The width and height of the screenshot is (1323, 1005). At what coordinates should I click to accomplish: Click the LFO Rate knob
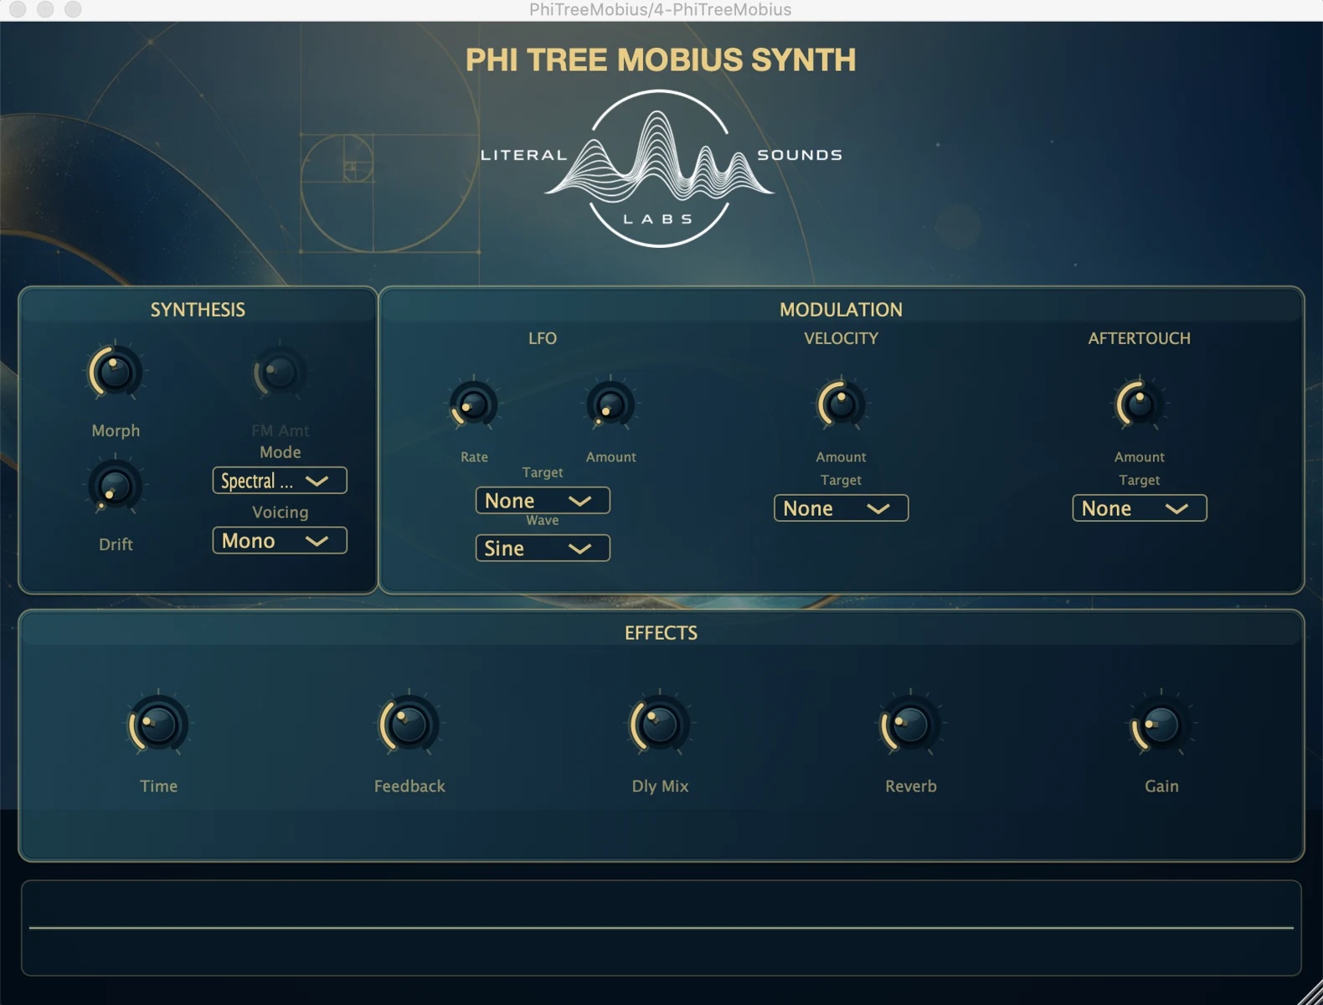[x=474, y=405]
